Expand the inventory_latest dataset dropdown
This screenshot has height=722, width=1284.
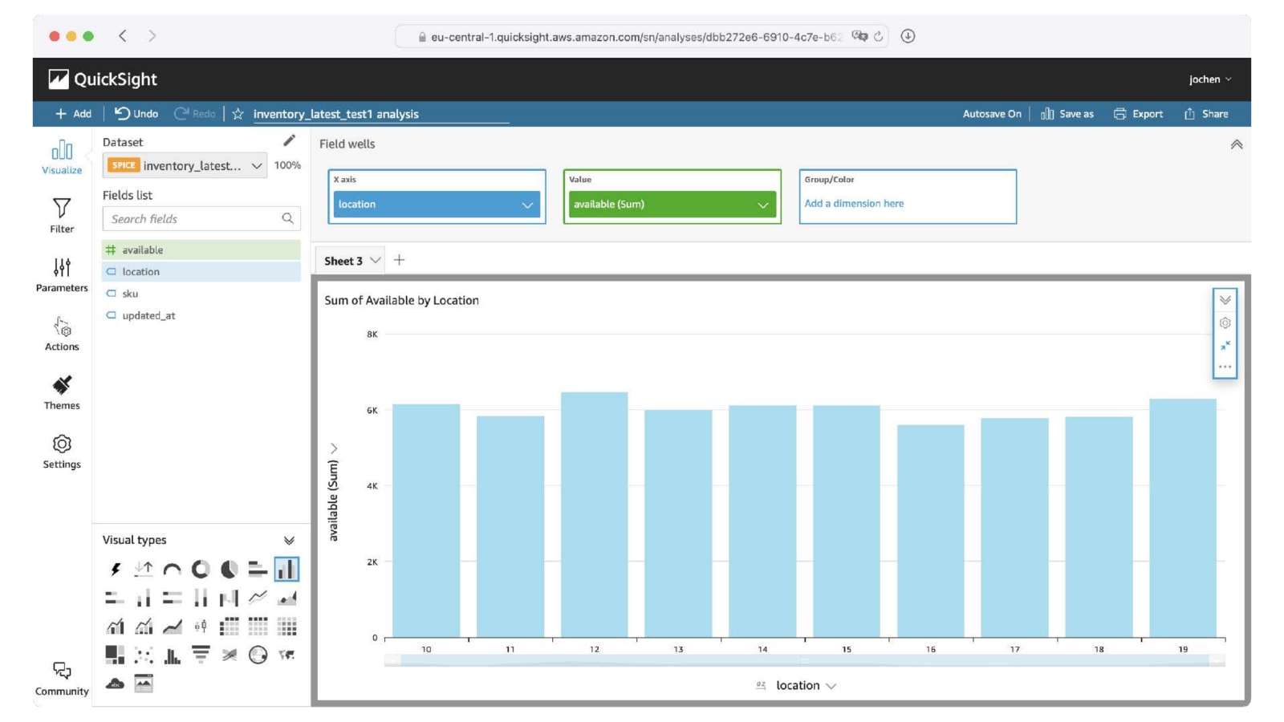tap(185, 166)
